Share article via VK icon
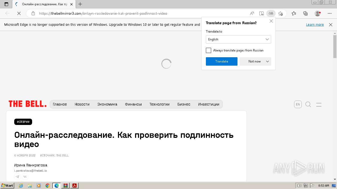Image resolution: width=337 pixels, height=189 pixels. (x=25, y=177)
